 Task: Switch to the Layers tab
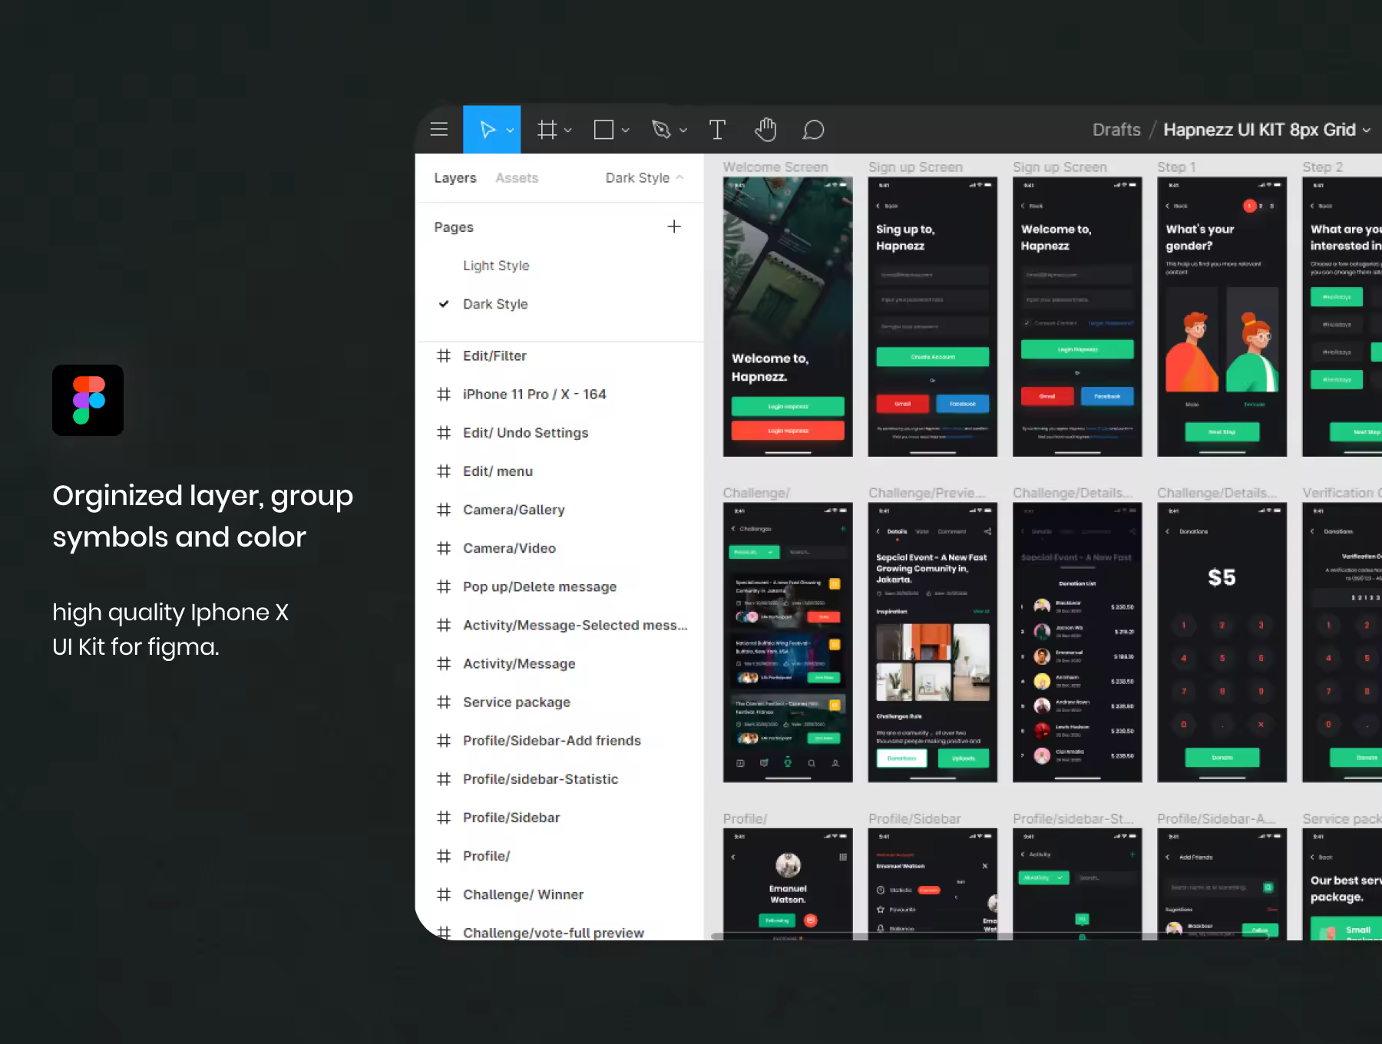pos(455,177)
